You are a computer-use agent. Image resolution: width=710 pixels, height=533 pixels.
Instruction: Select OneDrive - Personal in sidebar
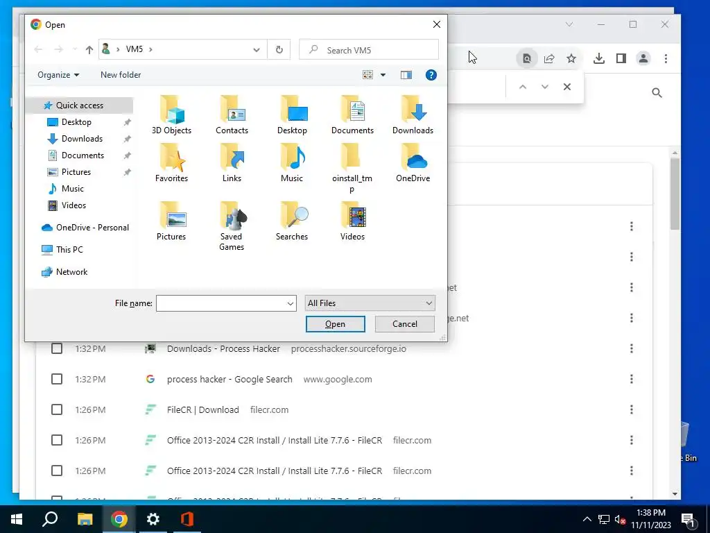pyautogui.click(x=85, y=228)
